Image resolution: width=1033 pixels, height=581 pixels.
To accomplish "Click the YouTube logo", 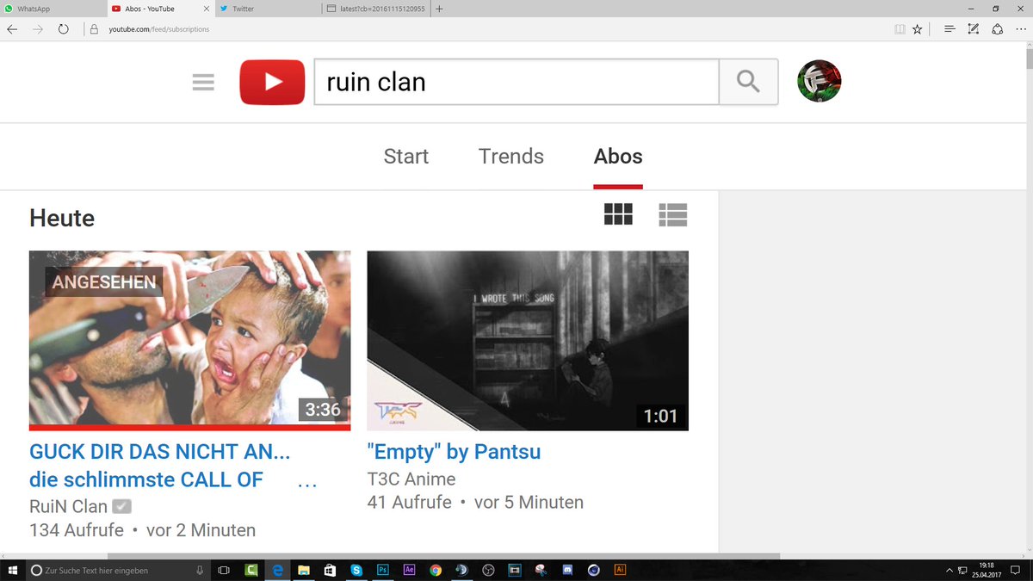I will point(272,82).
